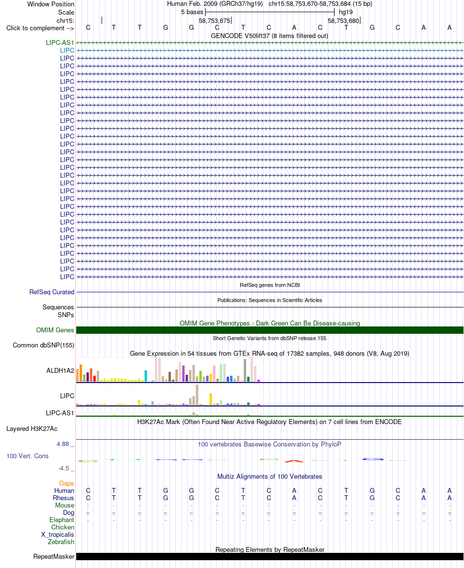Click the 58,753,675 position marker
The height and width of the screenshot is (568, 464).
click(x=214, y=20)
